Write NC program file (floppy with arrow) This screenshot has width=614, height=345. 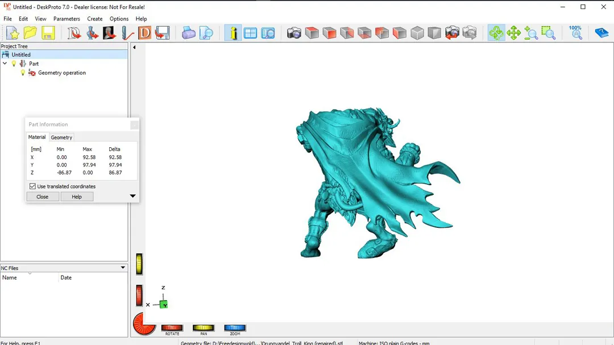coord(162,33)
